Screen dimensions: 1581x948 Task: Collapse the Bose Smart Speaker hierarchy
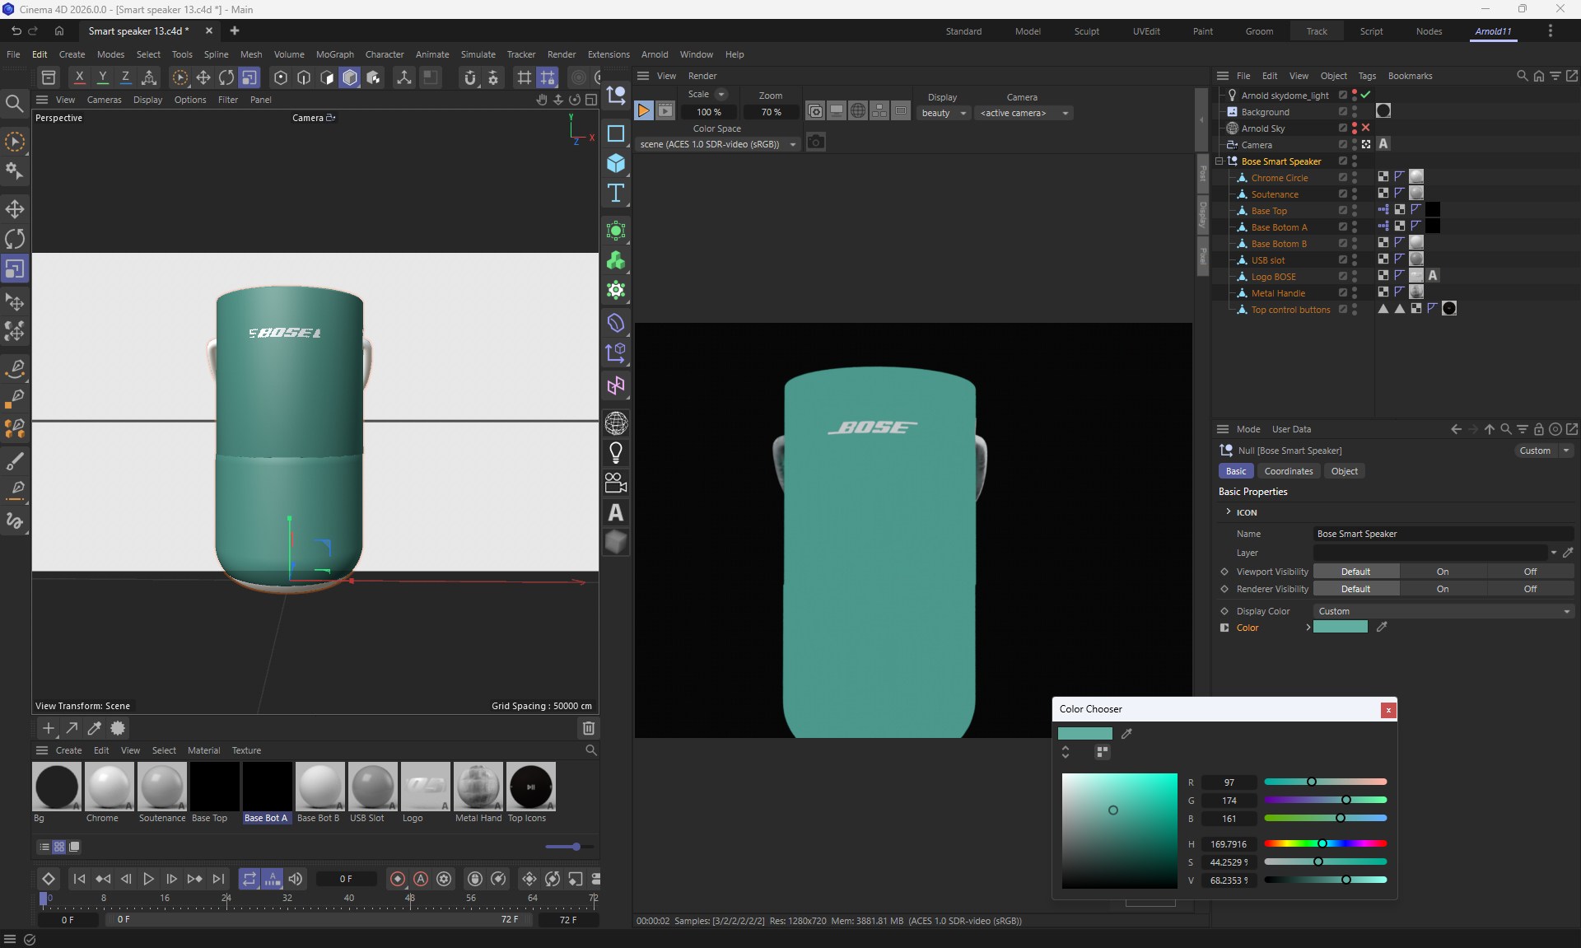click(1220, 161)
